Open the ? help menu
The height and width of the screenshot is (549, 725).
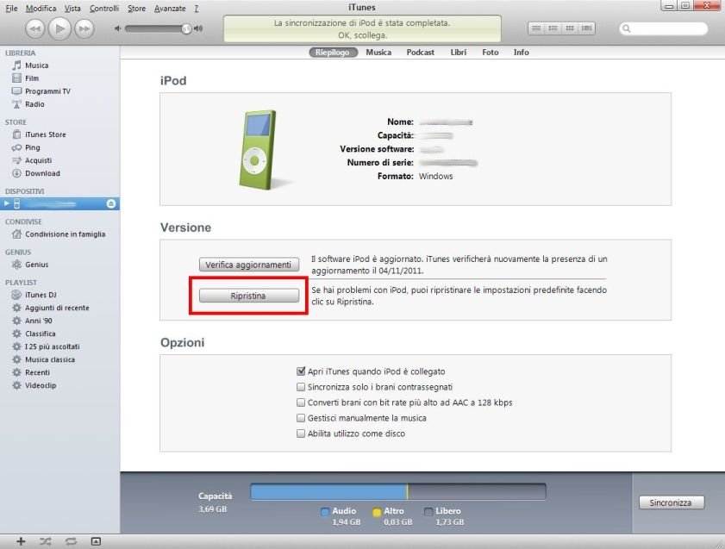click(x=196, y=9)
